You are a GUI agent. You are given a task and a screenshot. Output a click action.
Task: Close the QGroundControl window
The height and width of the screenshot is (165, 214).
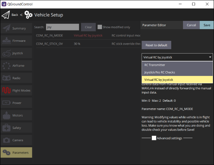[x=207, y=4]
